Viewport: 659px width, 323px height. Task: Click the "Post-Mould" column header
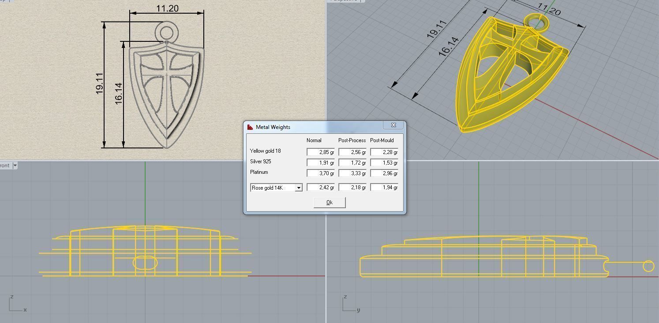(x=382, y=140)
